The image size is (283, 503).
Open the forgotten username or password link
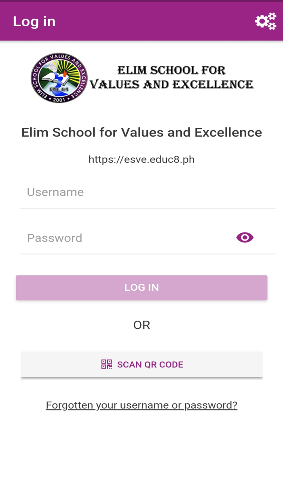pyautogui.click(x=141, y=405)
